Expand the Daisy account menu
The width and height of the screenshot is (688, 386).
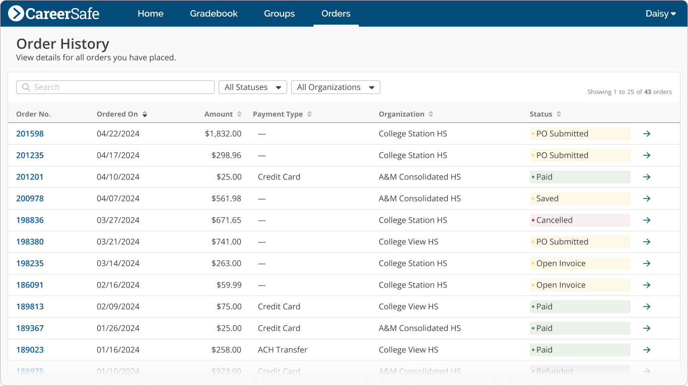point(660,14)
